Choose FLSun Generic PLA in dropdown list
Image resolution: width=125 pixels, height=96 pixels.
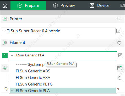pyautogui.click(x=63, y=90)
